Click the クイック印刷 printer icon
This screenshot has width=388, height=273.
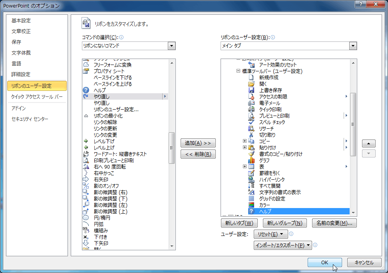(x=251, y=109)
